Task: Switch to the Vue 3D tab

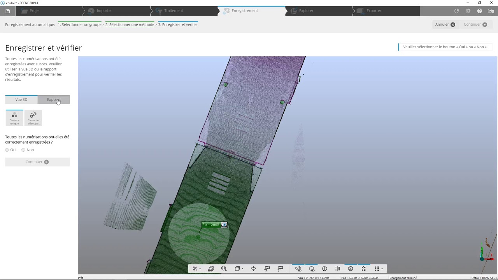Action: [21, 100]
